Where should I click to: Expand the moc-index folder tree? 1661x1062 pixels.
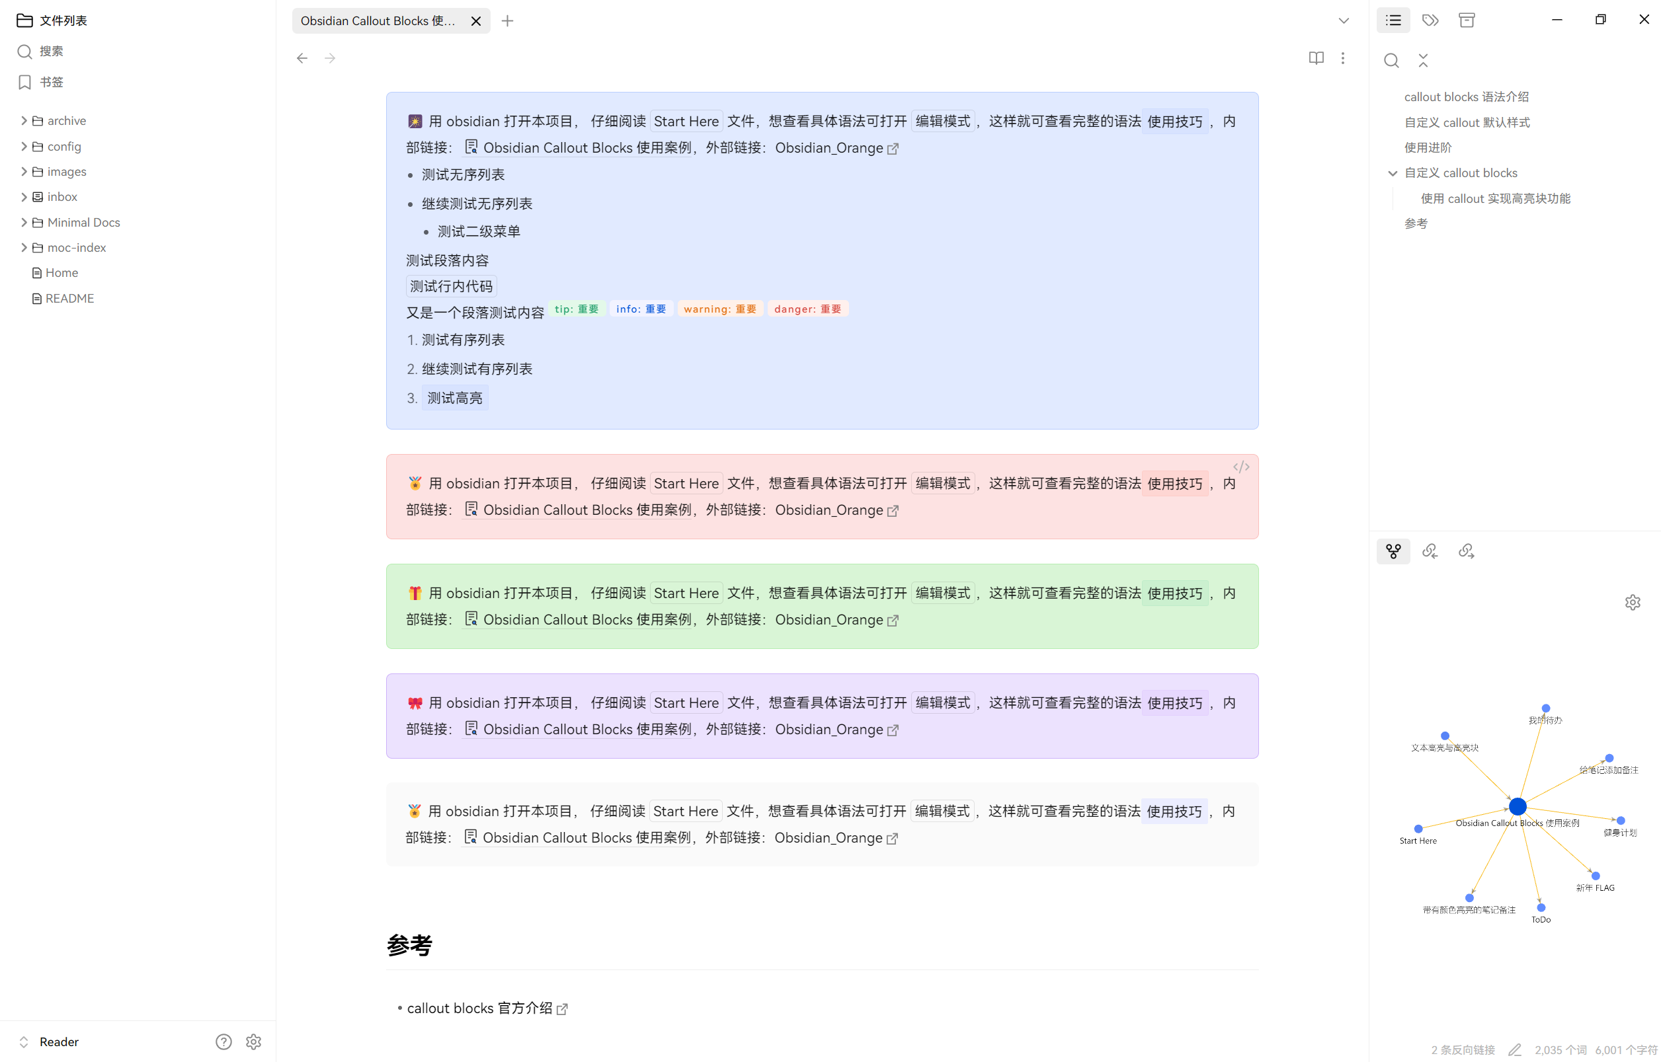point(24,247)
